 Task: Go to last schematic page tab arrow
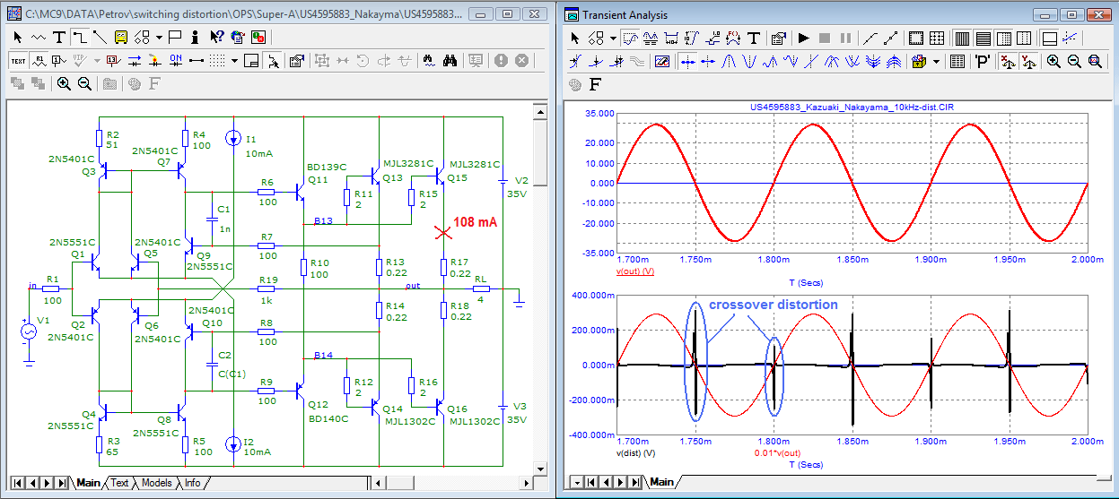pyautogui.click(x=61, y=483)
